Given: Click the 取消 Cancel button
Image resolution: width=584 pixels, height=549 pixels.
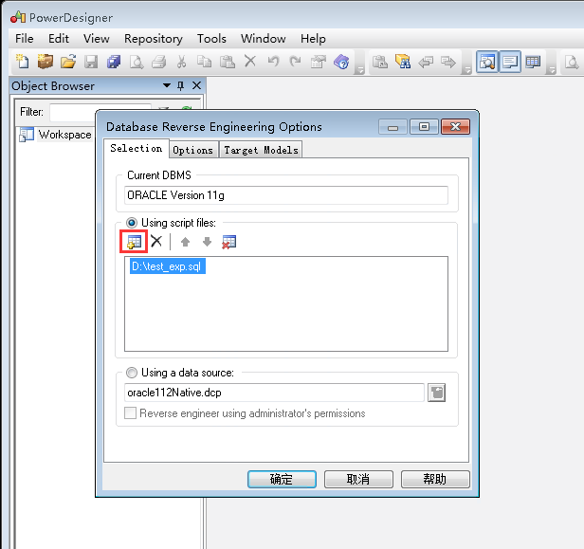Looking at the screenshot, I should click(x=358, y=479).
